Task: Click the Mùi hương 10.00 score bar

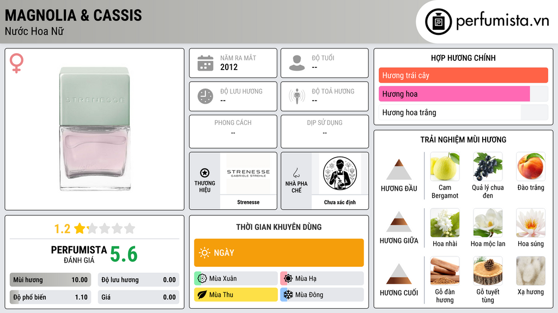Action: [50, 280]
